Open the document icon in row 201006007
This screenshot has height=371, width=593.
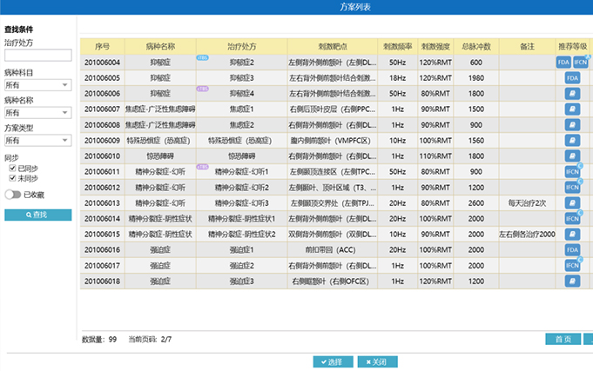click(x=572, y=109)
